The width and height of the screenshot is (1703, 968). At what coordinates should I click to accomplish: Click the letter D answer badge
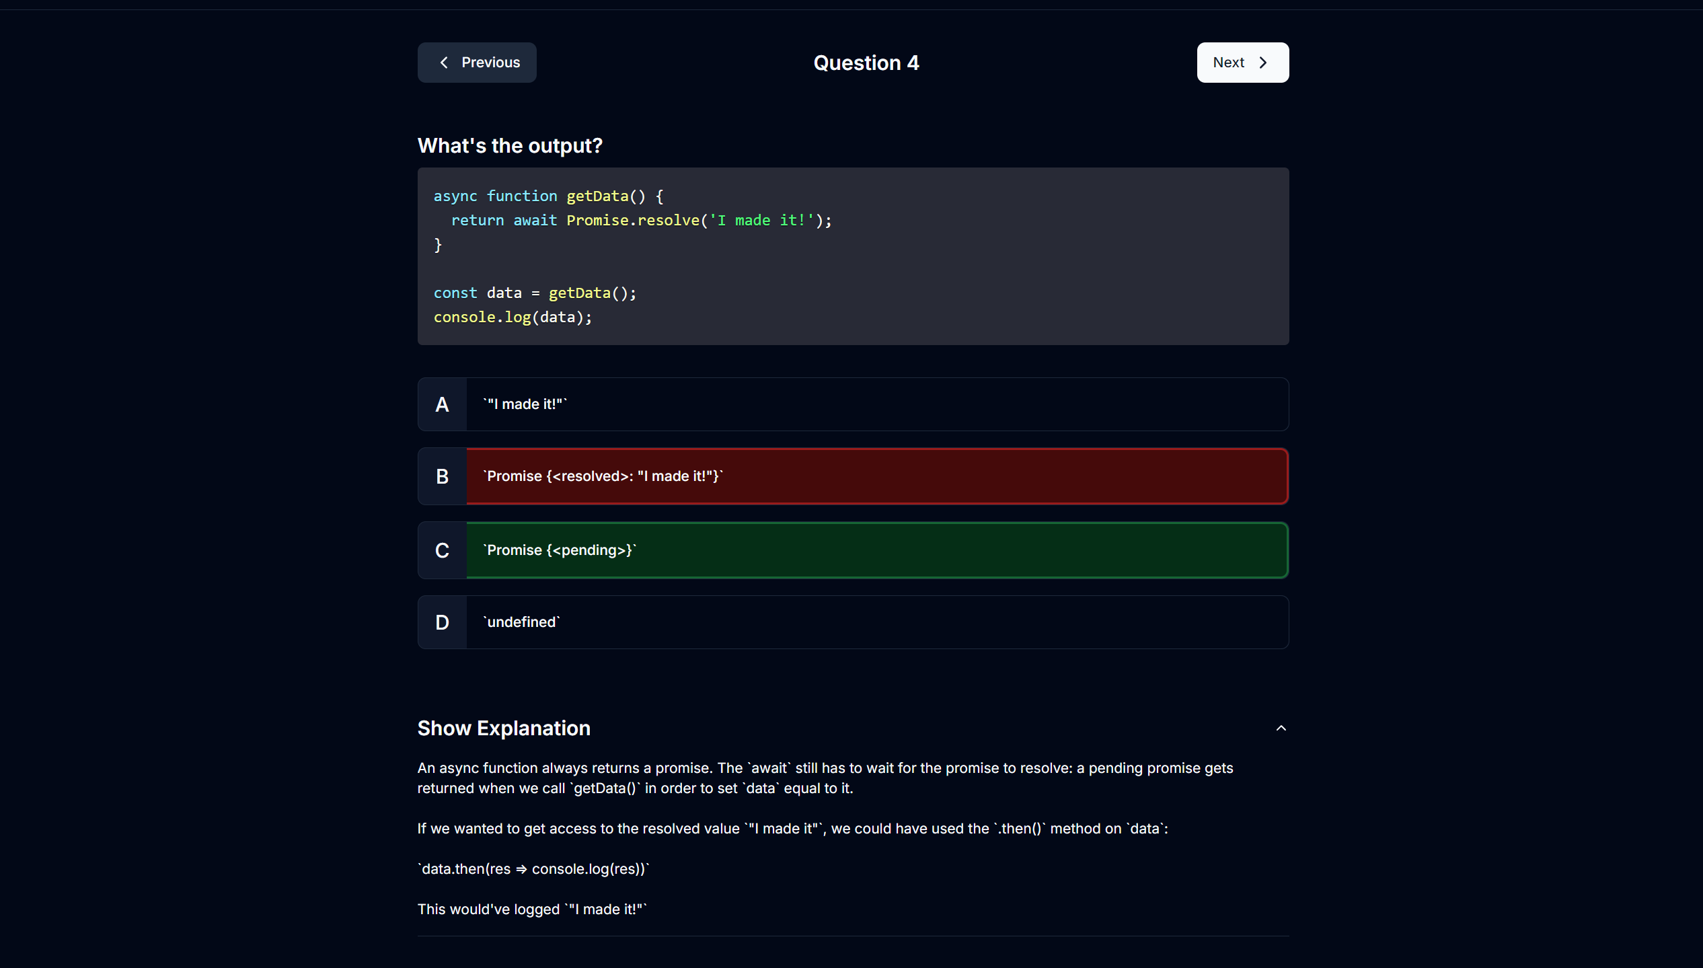point(442,622)
